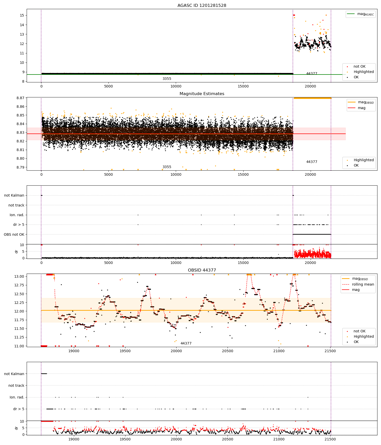Click 'Highlighted' legend entry in Magnitude Estimates plot
Viewport: 381px width, 445px height.
coord(364,160)
